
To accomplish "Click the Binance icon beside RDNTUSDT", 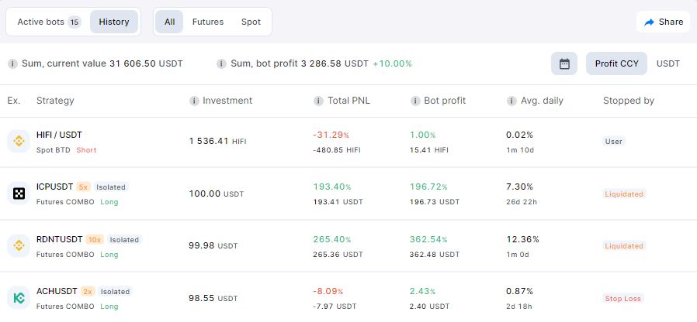I will click(18, 245).
